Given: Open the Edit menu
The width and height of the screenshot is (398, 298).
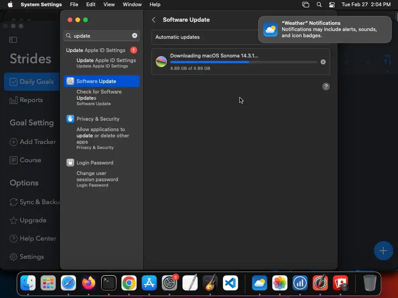Looking at the screenshot, I should click(91, 5).
